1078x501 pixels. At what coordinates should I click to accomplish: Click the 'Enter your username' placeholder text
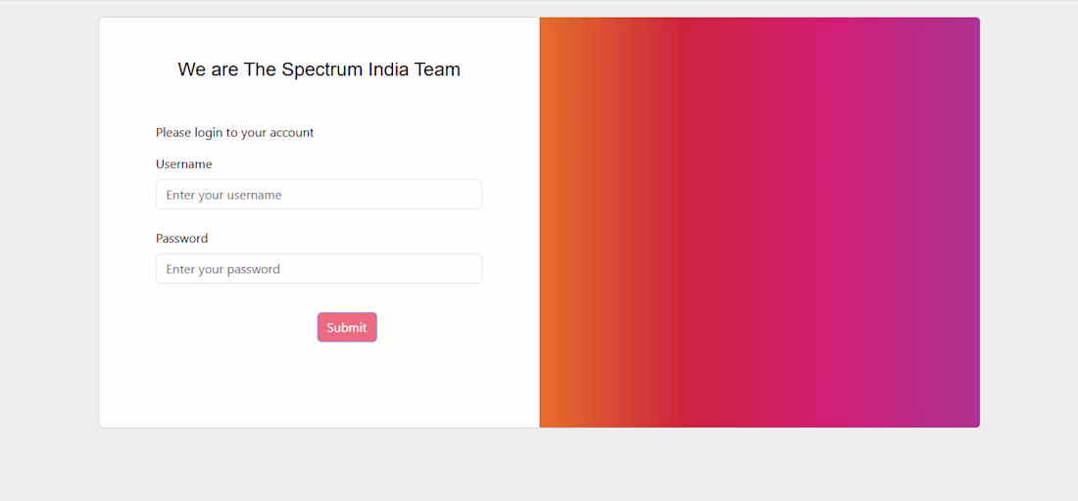pyautogui.click(x=224, y=195)
